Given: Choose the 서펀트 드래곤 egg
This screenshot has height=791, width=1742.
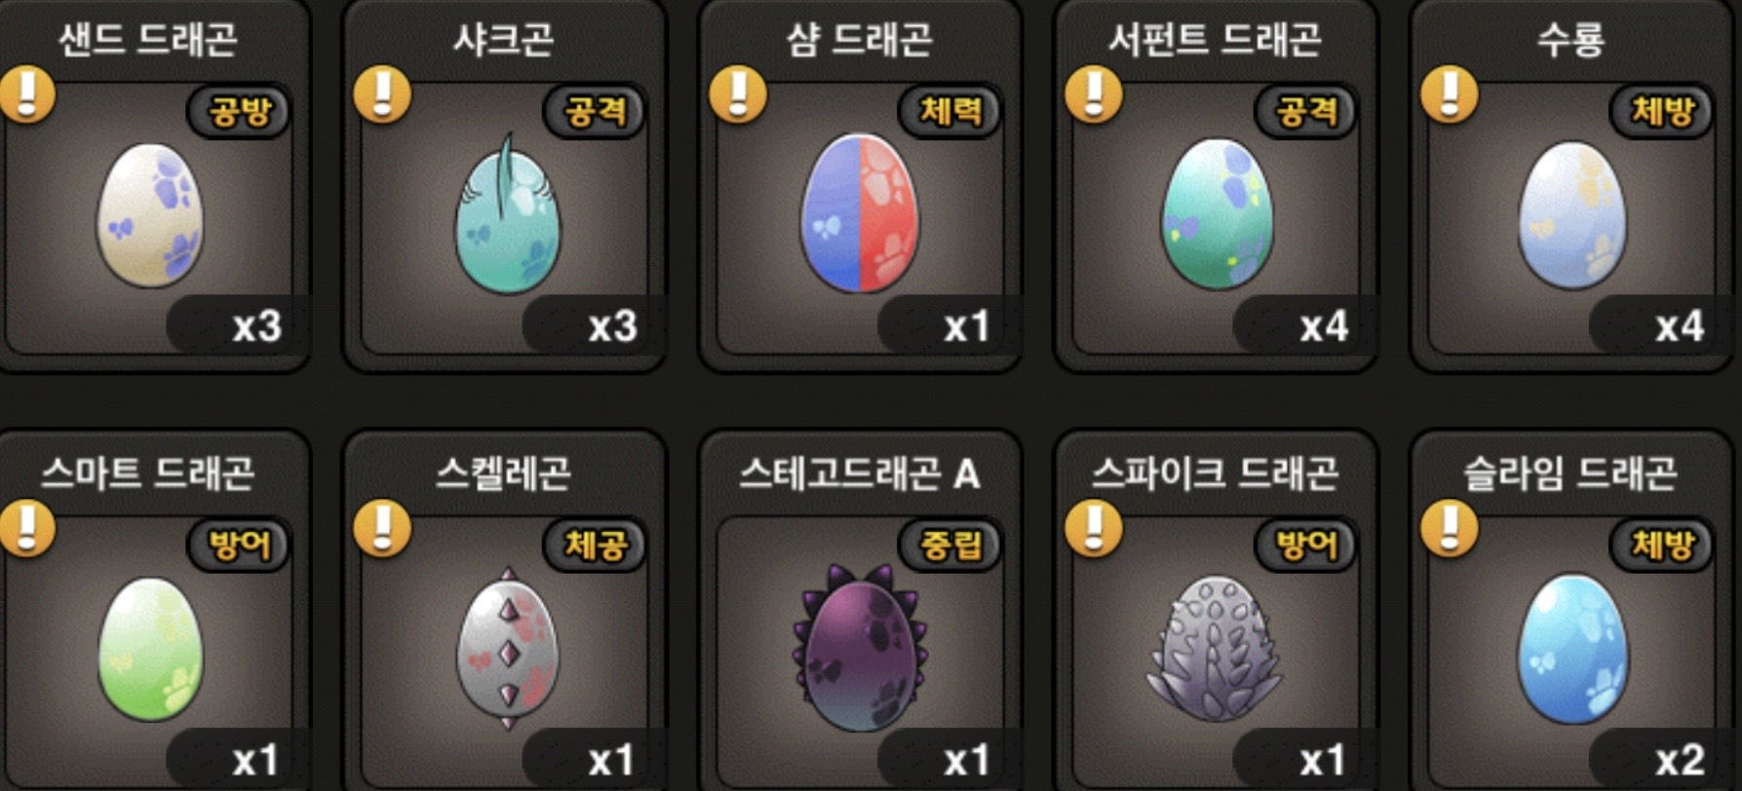Looking at the screenshot, I should pyautogui.click(x=1217, y=213).
